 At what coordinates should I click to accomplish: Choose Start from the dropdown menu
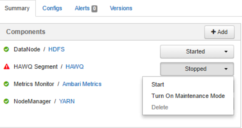pos(158,84)
